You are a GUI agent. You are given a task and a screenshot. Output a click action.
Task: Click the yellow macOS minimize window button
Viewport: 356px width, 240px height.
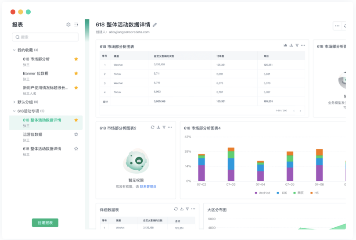coord(21,12)
